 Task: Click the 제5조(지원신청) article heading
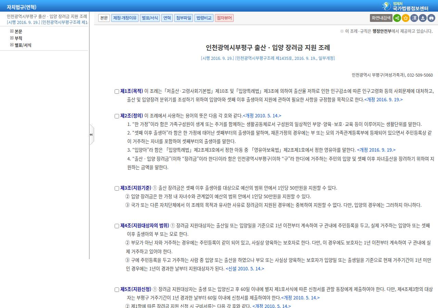(136, 289)
